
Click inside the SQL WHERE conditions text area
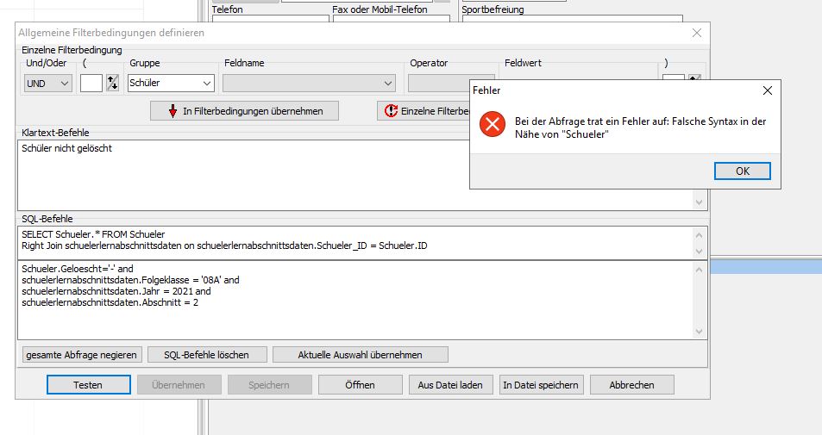(x=355, y=300)
